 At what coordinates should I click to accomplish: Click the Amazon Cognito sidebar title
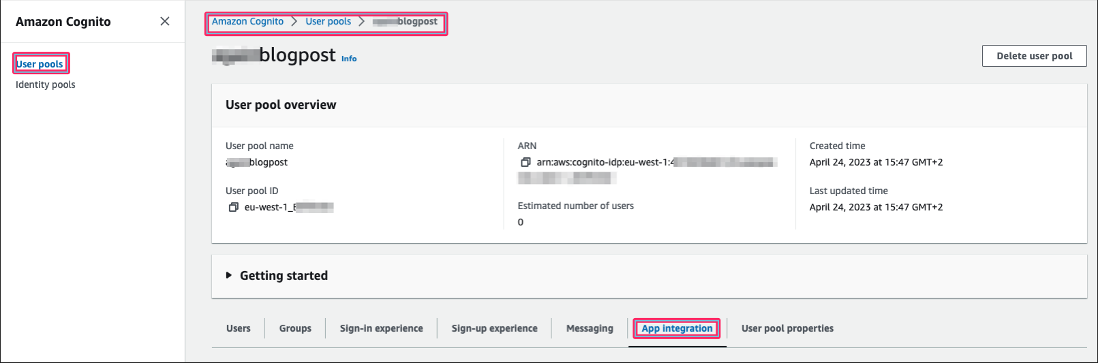tap(63, 22)
